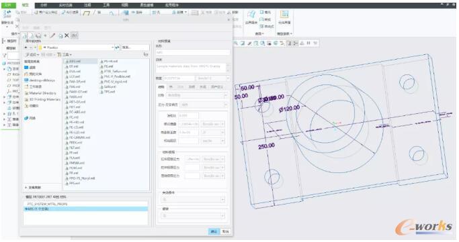Click the back arrow beside the Plastics path
Image resolution: width=459 pixels, height=242 pixels.
(x=26, y=48)
